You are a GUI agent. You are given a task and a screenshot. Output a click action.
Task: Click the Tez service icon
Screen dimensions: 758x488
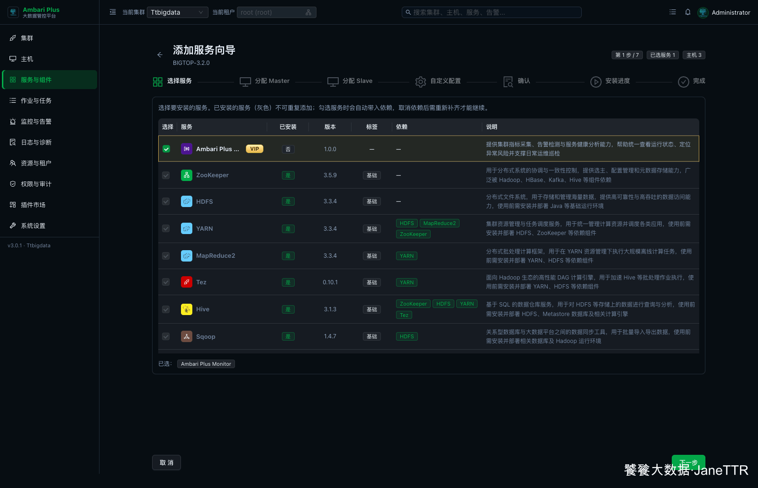[x=187, y=282]
